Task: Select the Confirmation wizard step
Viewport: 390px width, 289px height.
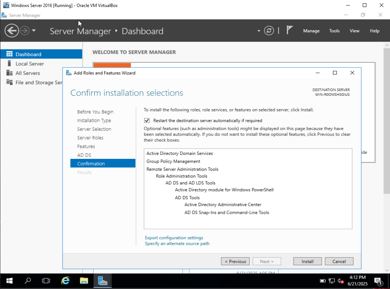Action: [x=103, y=164]
